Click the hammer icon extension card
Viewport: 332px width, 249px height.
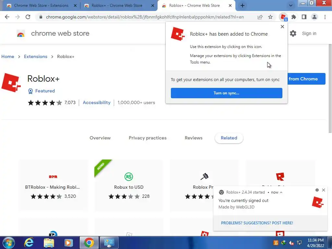tap(204, 176)
